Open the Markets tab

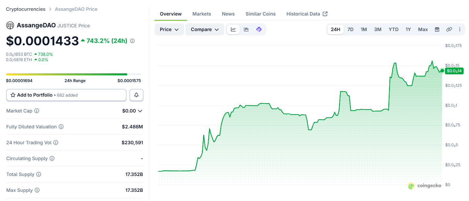click(x=202, y=14)
